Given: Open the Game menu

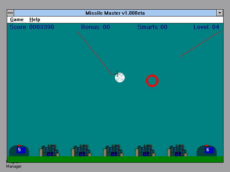Looking at the screenshot, I should point(17,20).
